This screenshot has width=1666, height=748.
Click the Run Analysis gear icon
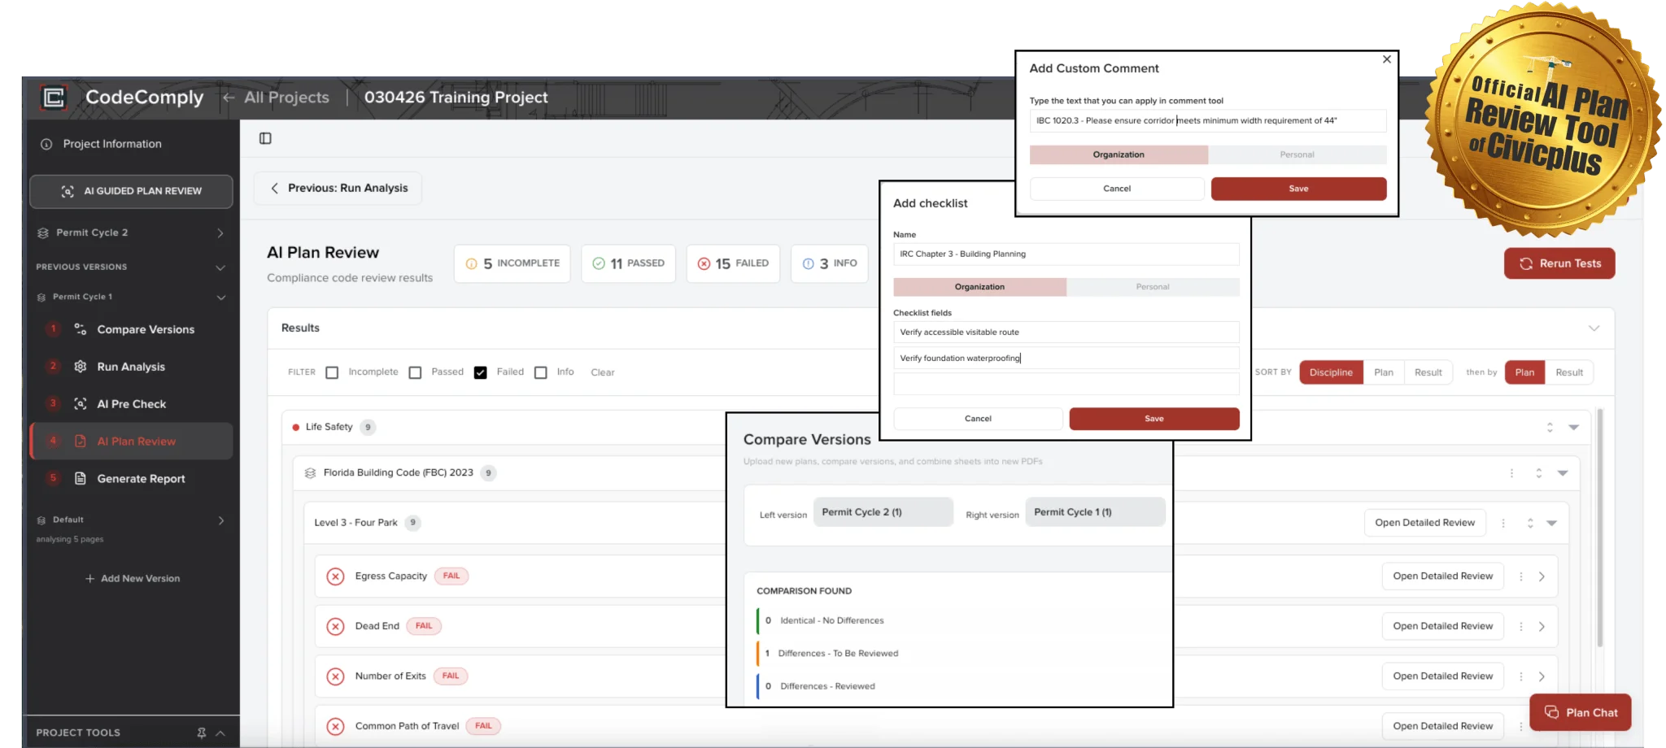point(81,367)
